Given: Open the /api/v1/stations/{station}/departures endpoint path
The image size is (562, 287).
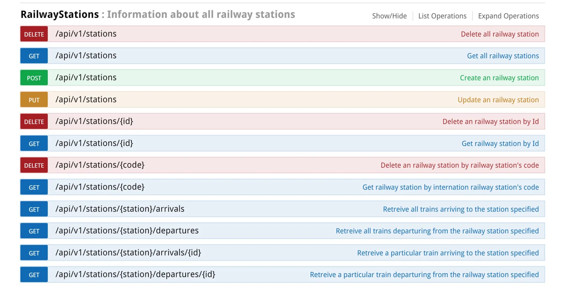Looking at the screenshot, I should tap(127, 231).
